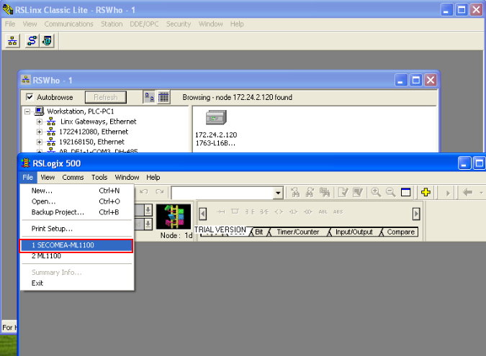Click the RSLogix ladder logo thumbnail
The height and width of the screenshot is (356, 486).
point(174,216)
